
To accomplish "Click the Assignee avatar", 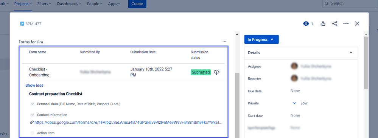I will [x=294, y=66].
